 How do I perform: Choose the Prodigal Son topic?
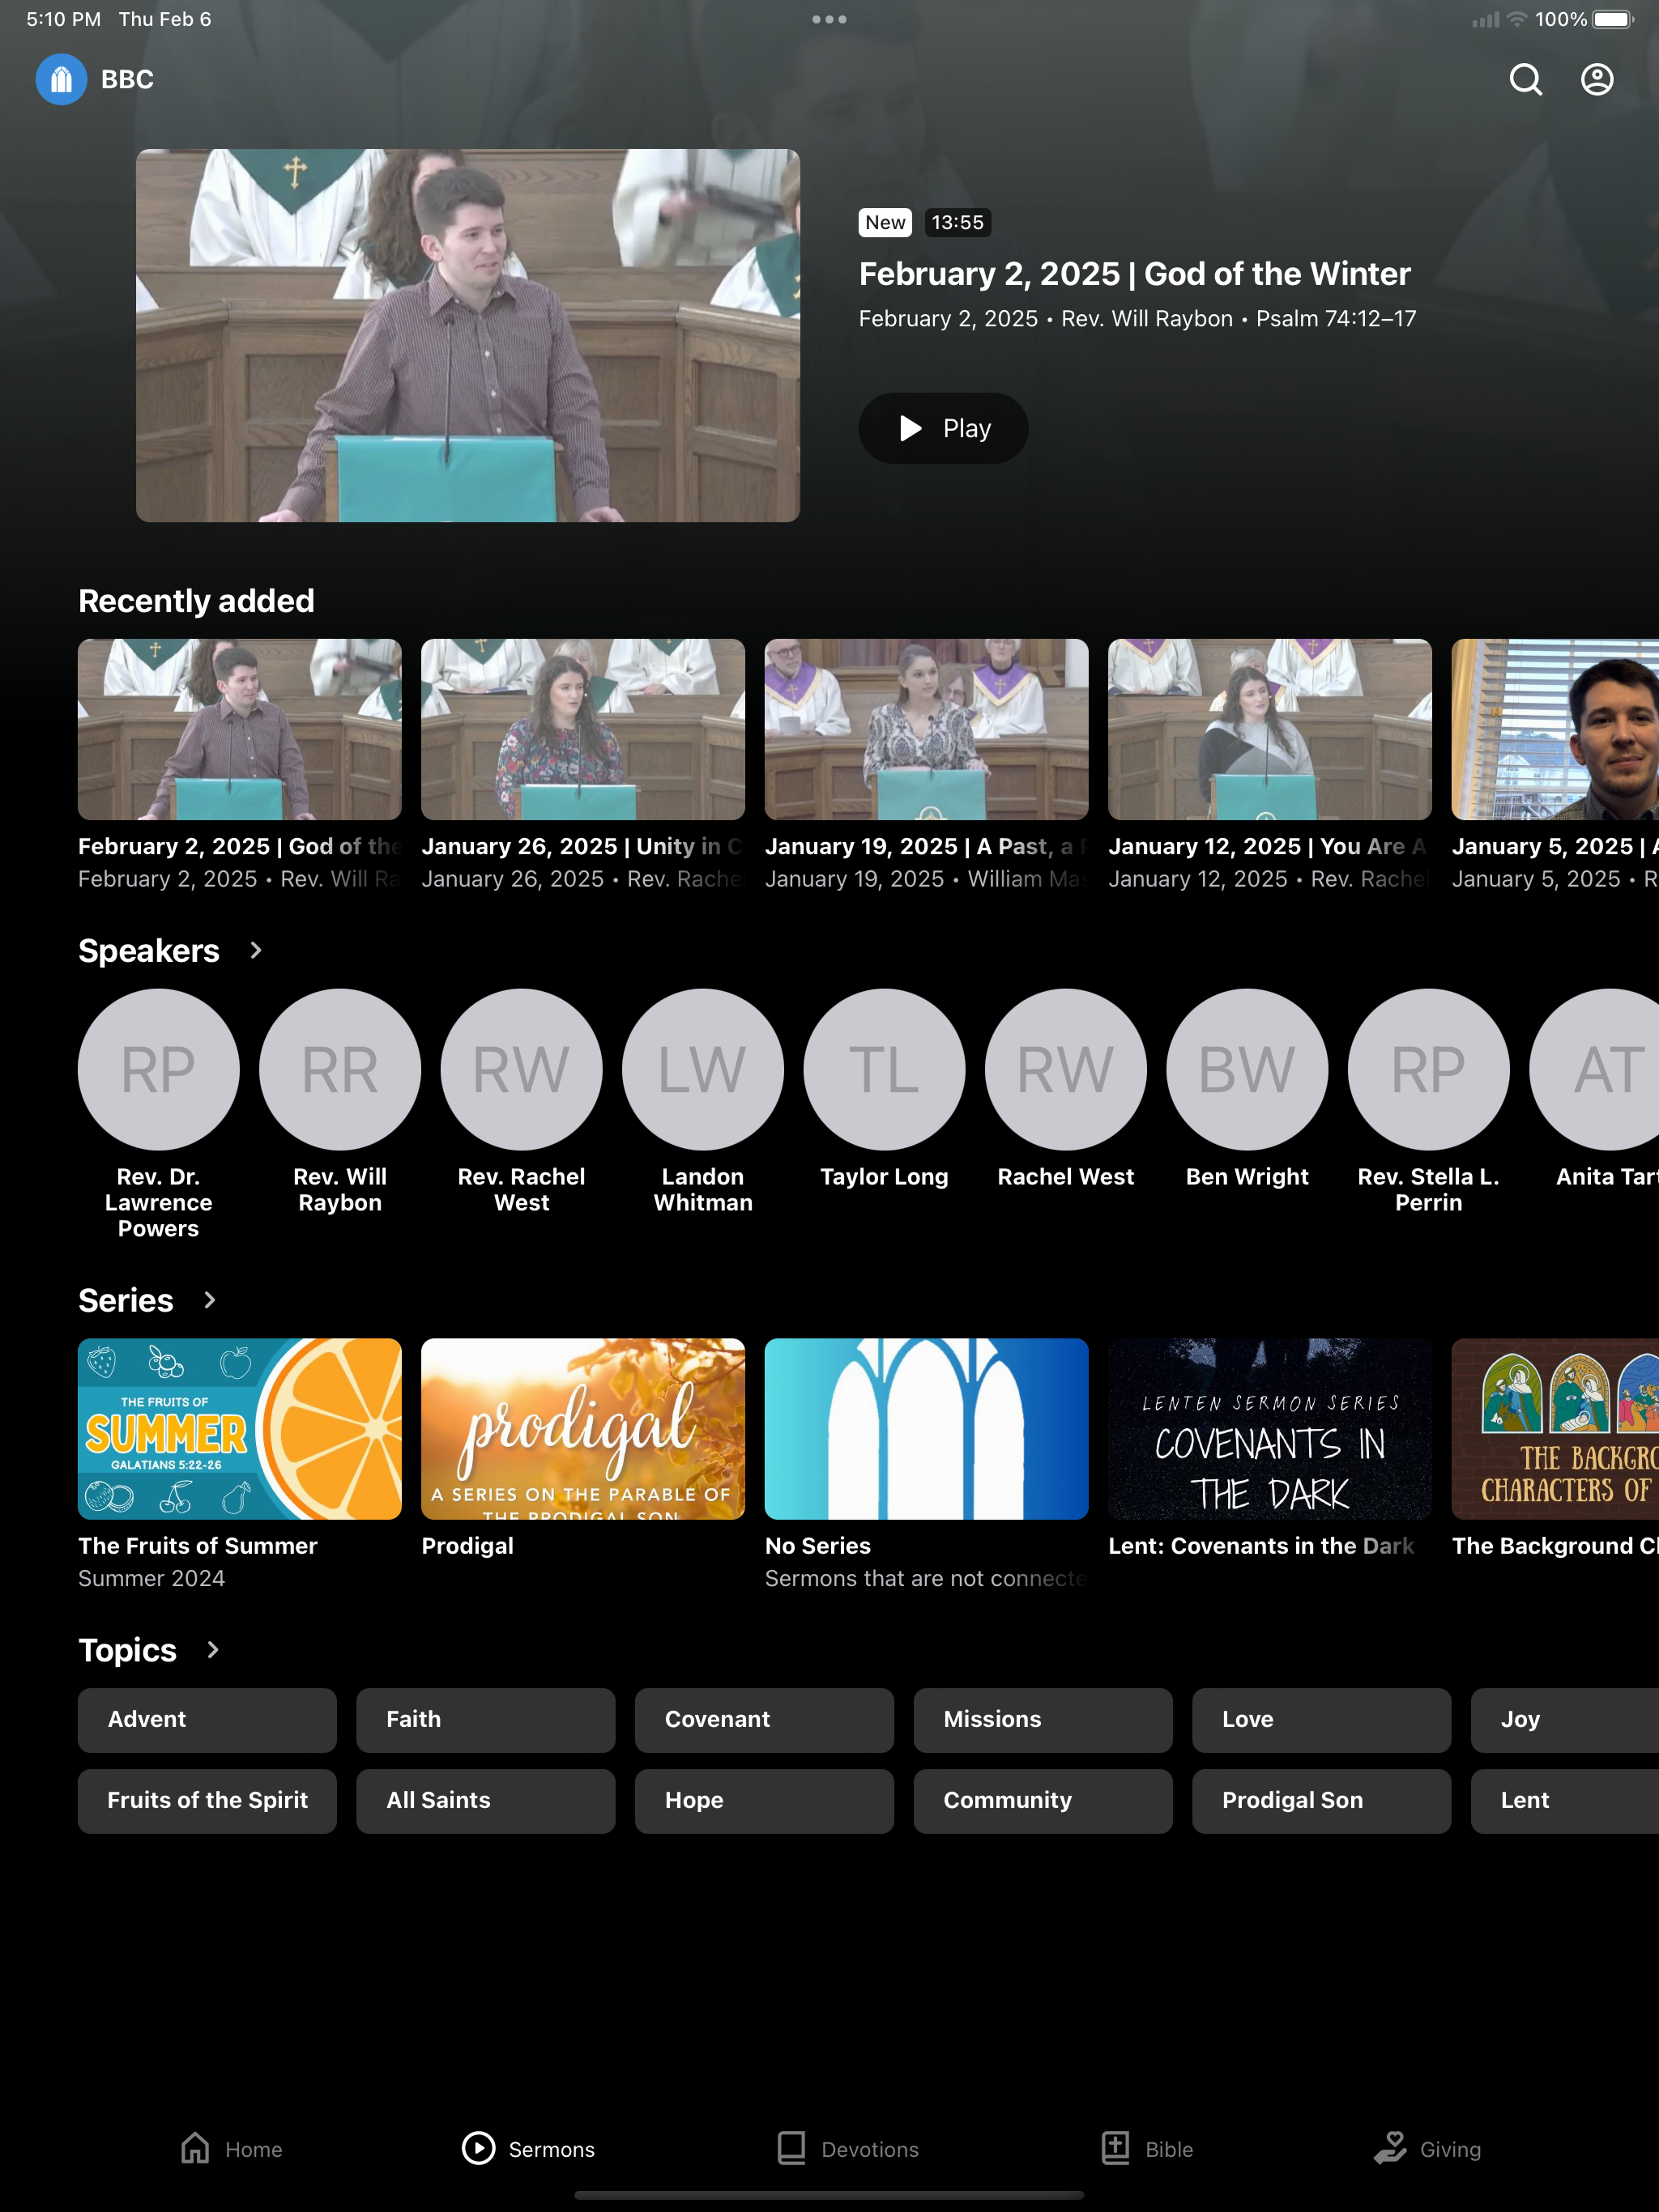[x=1322, y=1801]
